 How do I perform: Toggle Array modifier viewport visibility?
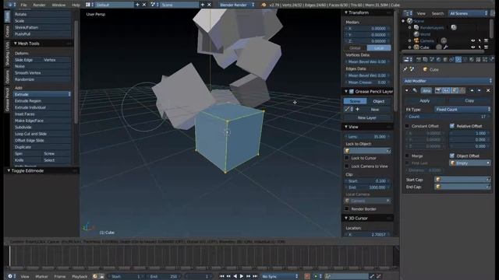[446, 90]
